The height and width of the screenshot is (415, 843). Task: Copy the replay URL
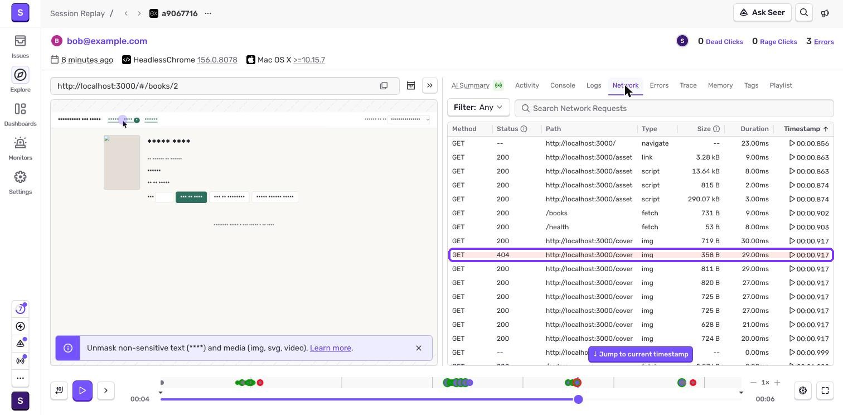click(x=384, y=86)
